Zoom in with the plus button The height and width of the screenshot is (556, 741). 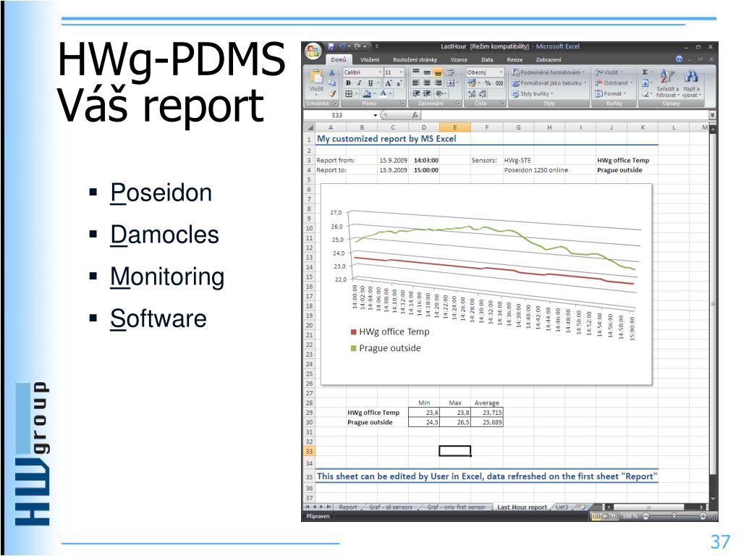[x=703, y=516]
